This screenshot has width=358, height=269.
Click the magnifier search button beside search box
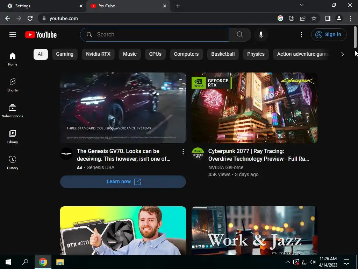tap(240, 35)
